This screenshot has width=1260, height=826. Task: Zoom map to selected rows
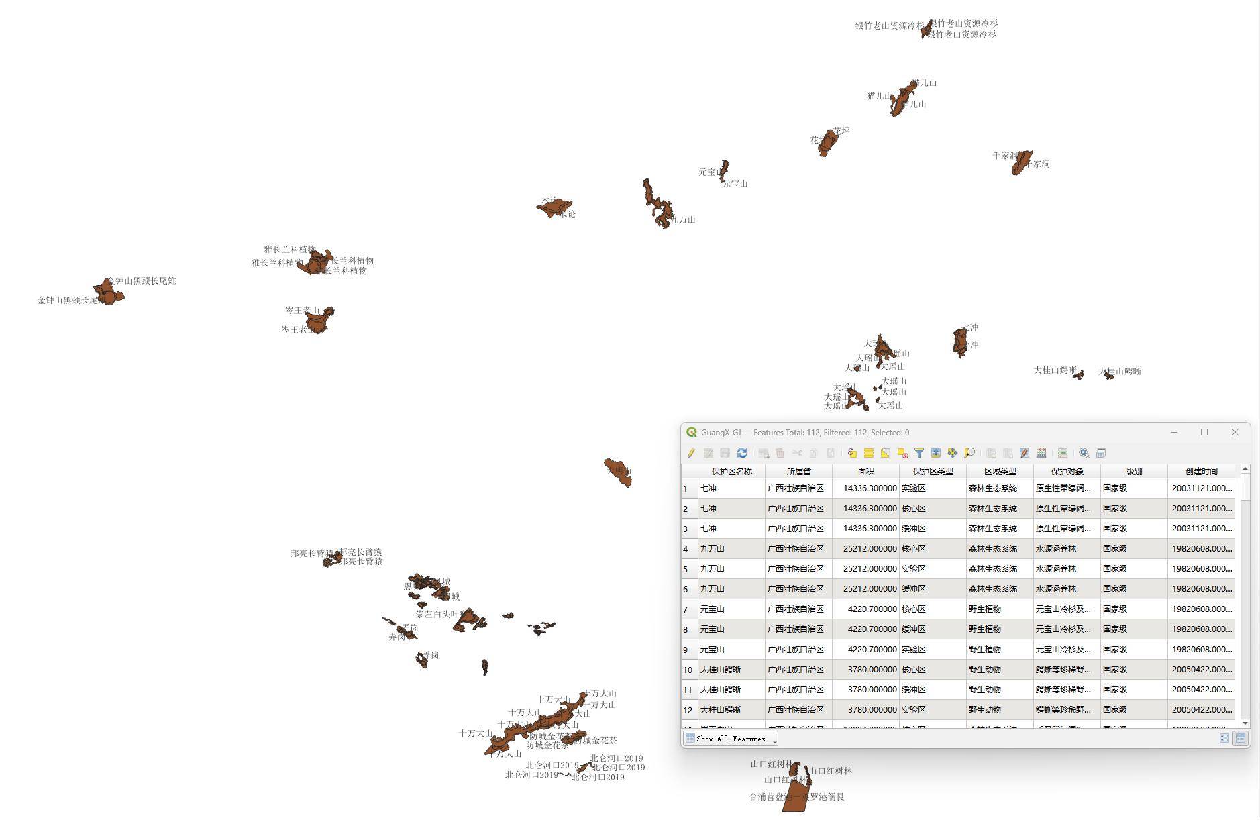coord(969,453)
